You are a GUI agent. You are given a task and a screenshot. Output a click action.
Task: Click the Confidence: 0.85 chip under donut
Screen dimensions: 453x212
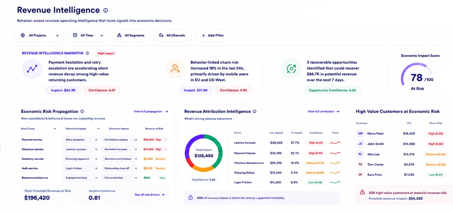(x=203, y=180)
